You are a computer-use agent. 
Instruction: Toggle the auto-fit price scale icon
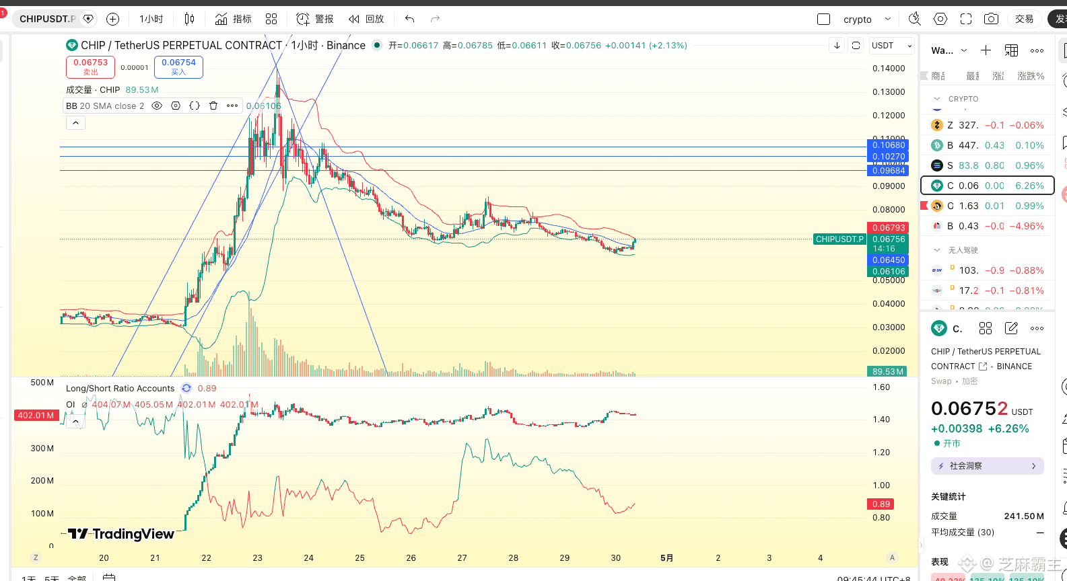point(856,45)
